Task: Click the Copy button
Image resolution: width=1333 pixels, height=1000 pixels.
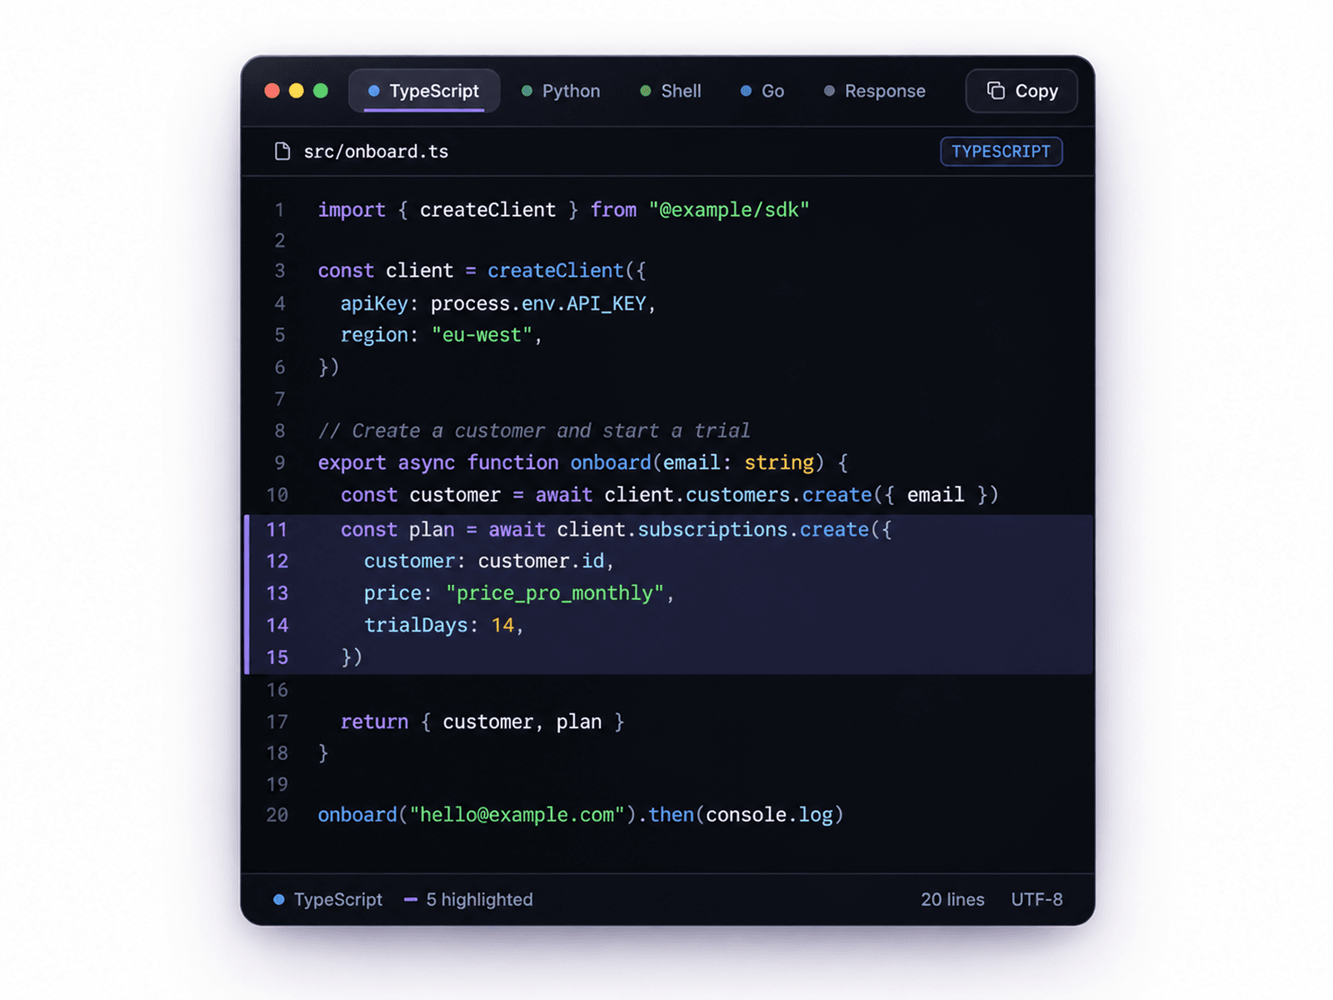Action: point(1021,91)
